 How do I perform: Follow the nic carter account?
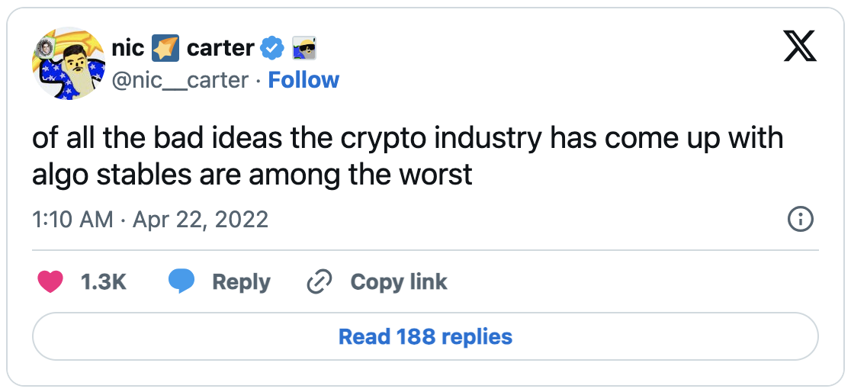point(303,80)
